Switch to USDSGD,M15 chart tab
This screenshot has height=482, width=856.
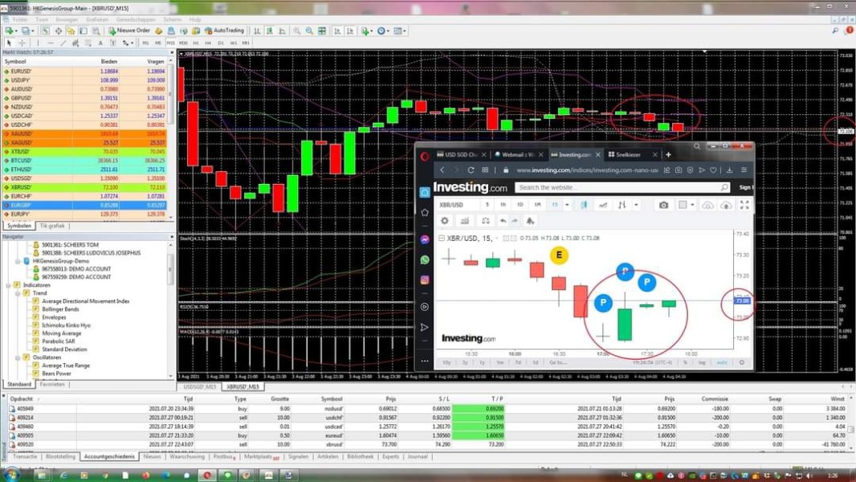199,386
